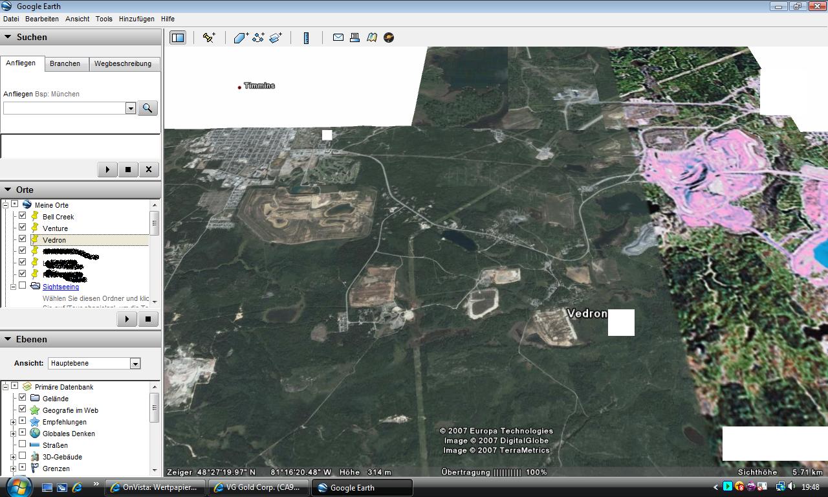Click the print icon in toolbar
Image resolution: width=828 pixels, height=497 pixels.
coord(354,38)
